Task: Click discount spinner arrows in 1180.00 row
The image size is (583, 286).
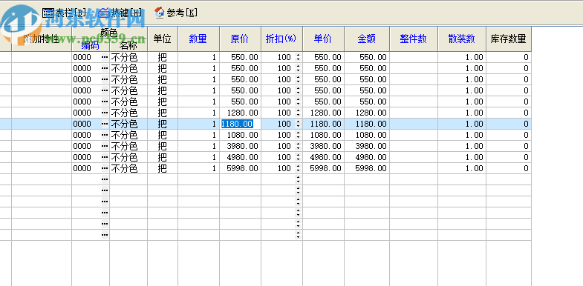Action: pyautogui.click(x=298, y=124)
